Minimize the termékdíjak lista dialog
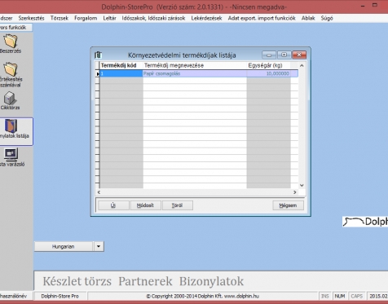Viewport: 388px width, 304px height. 269,55
